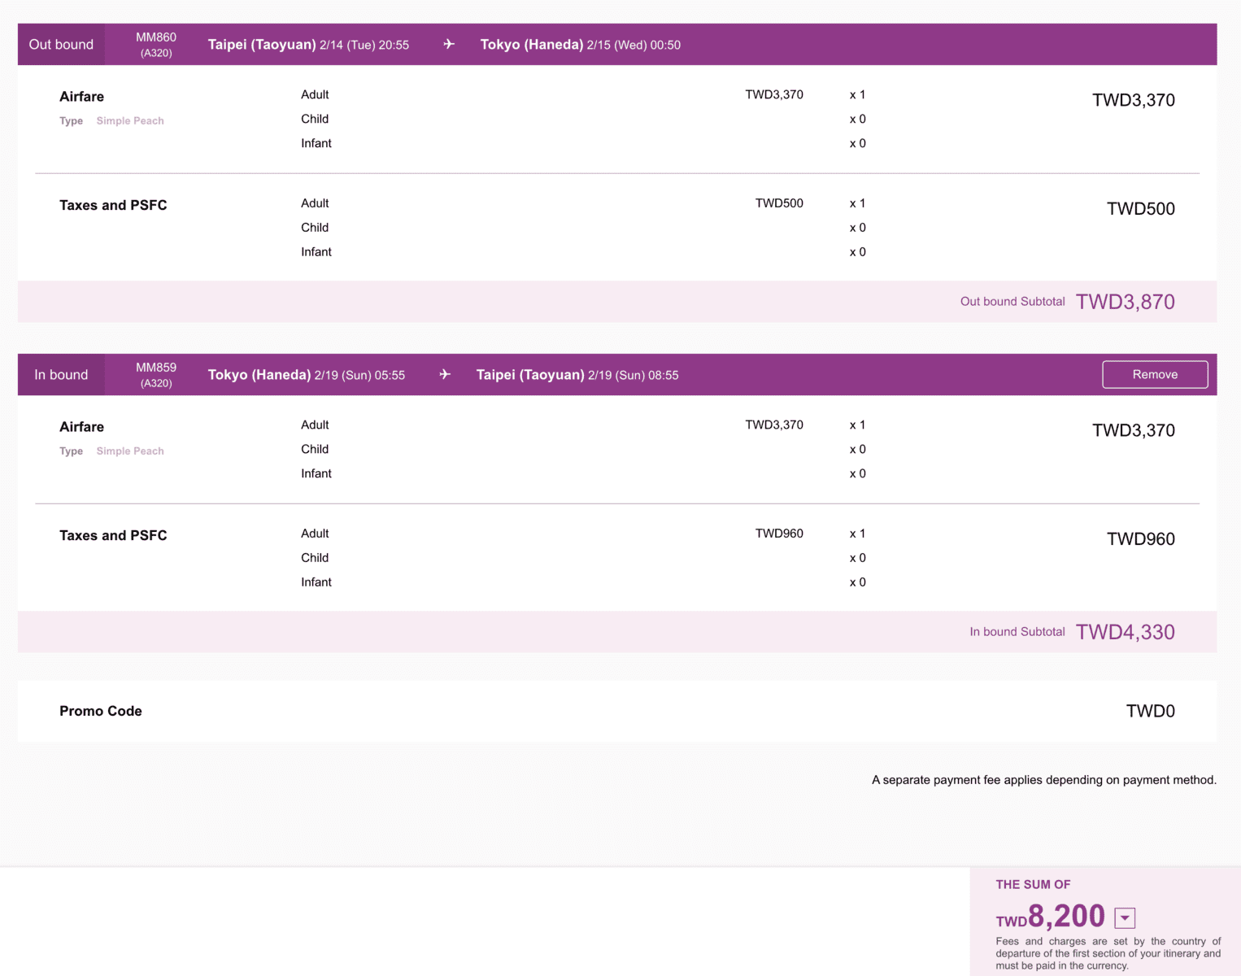Remove the in bound flight
Screen dimensions: 1241x976
pos(1155,374)
